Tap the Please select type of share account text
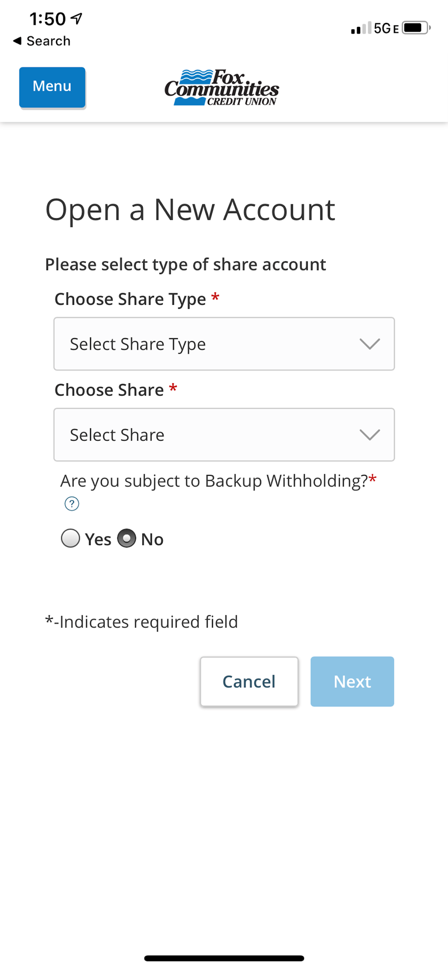Image resolution: width=448 pixels, height=971 pixels. 185,265
